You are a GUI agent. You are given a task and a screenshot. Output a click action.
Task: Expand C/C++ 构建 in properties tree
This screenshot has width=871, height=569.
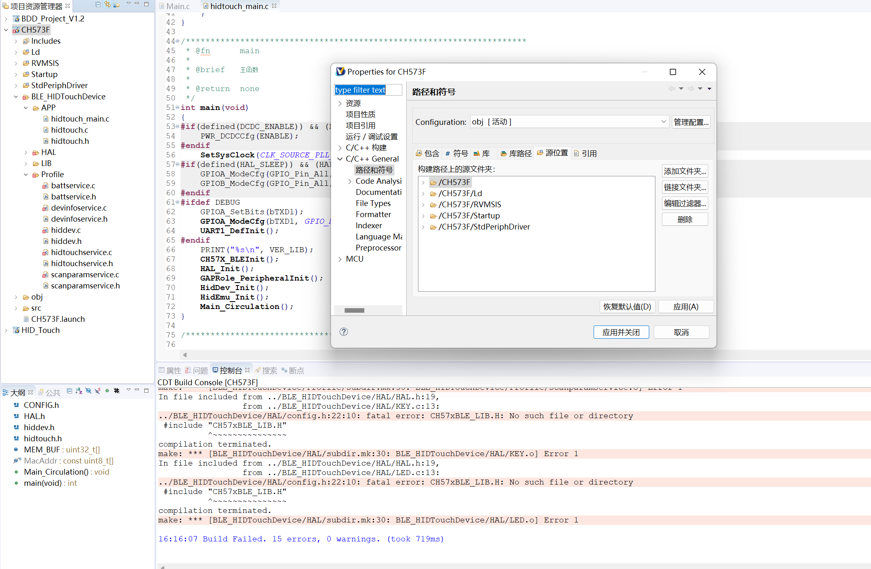340,148
